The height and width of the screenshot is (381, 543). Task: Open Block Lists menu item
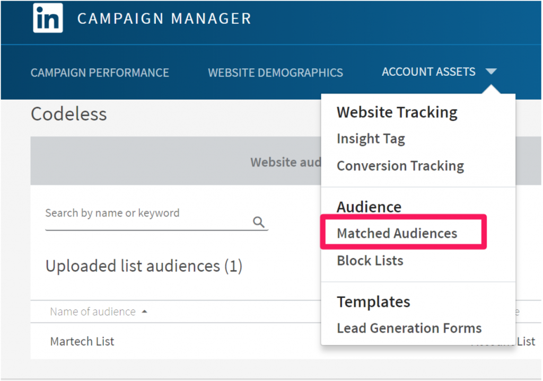(370, 261)
